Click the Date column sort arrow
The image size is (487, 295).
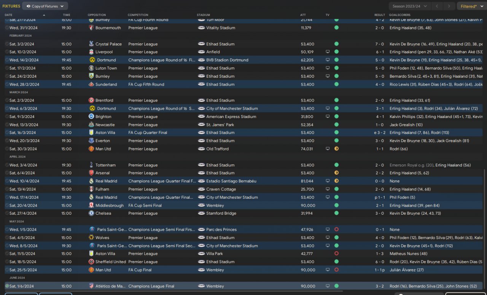(44, 15)
